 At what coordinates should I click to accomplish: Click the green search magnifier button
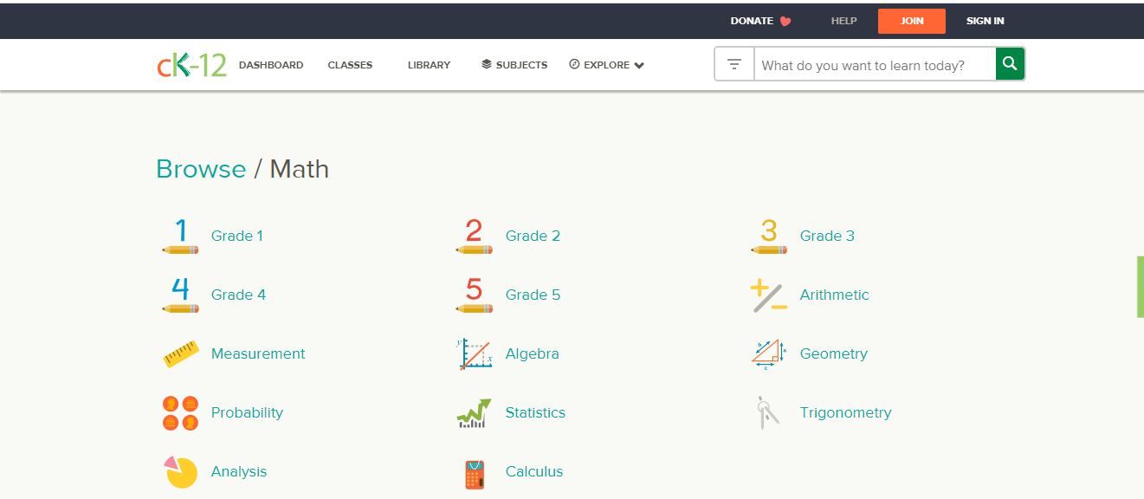[1010, 64]
